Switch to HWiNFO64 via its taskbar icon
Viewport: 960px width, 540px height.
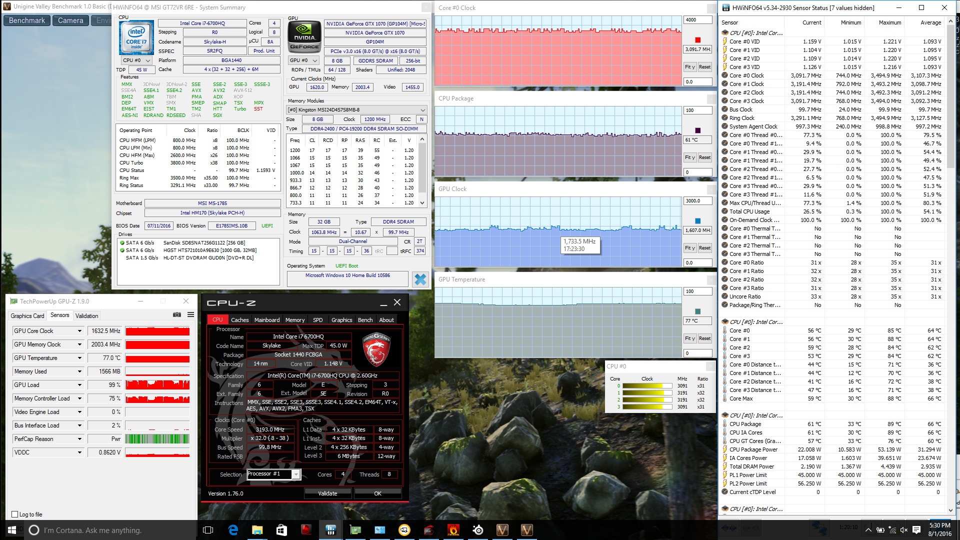[x=330, y=530]
